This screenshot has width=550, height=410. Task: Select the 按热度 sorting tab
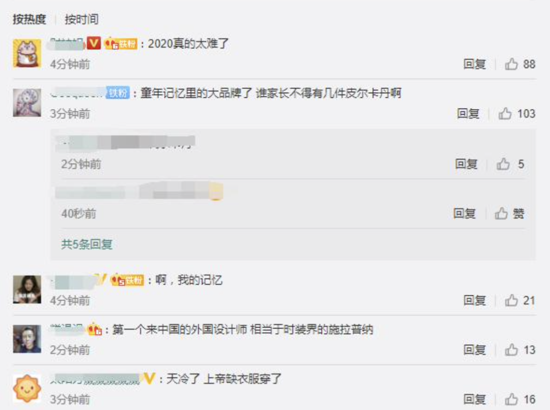click(x=30, y=19)
